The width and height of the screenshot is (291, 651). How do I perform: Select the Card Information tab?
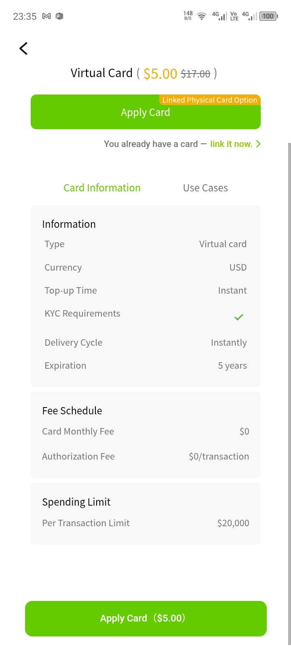point(102,188)
